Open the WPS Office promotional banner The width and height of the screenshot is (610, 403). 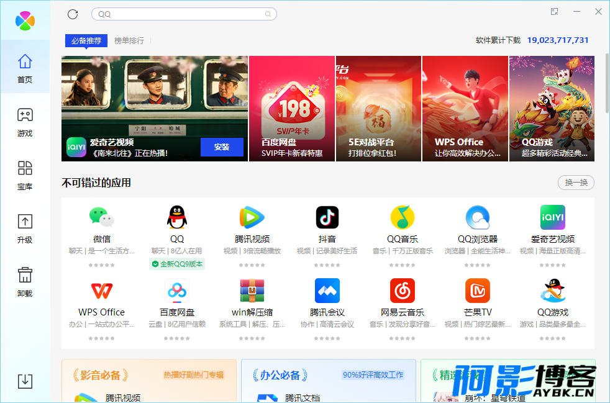465,109
